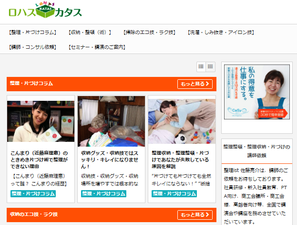The image size is (297, 225).
Task: Open セミナー・講演のご案内 menu item
Action: click(x=97, y=47)
